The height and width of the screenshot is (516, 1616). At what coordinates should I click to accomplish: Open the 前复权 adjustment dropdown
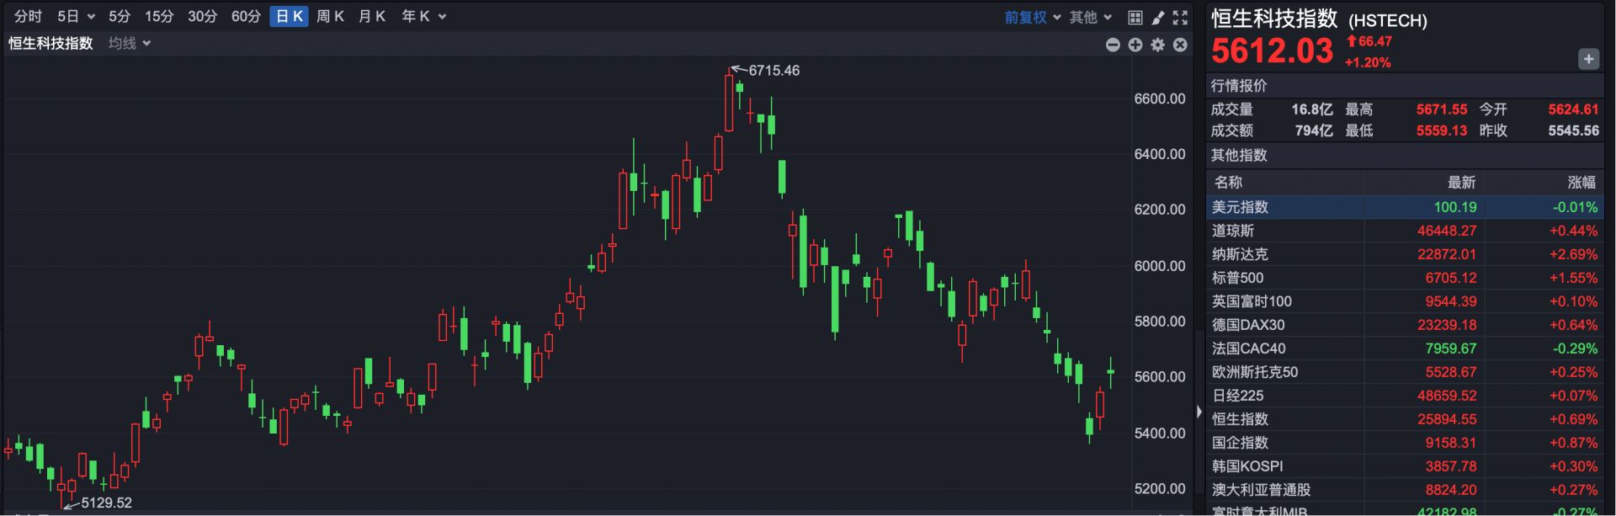click(1033, 17)
